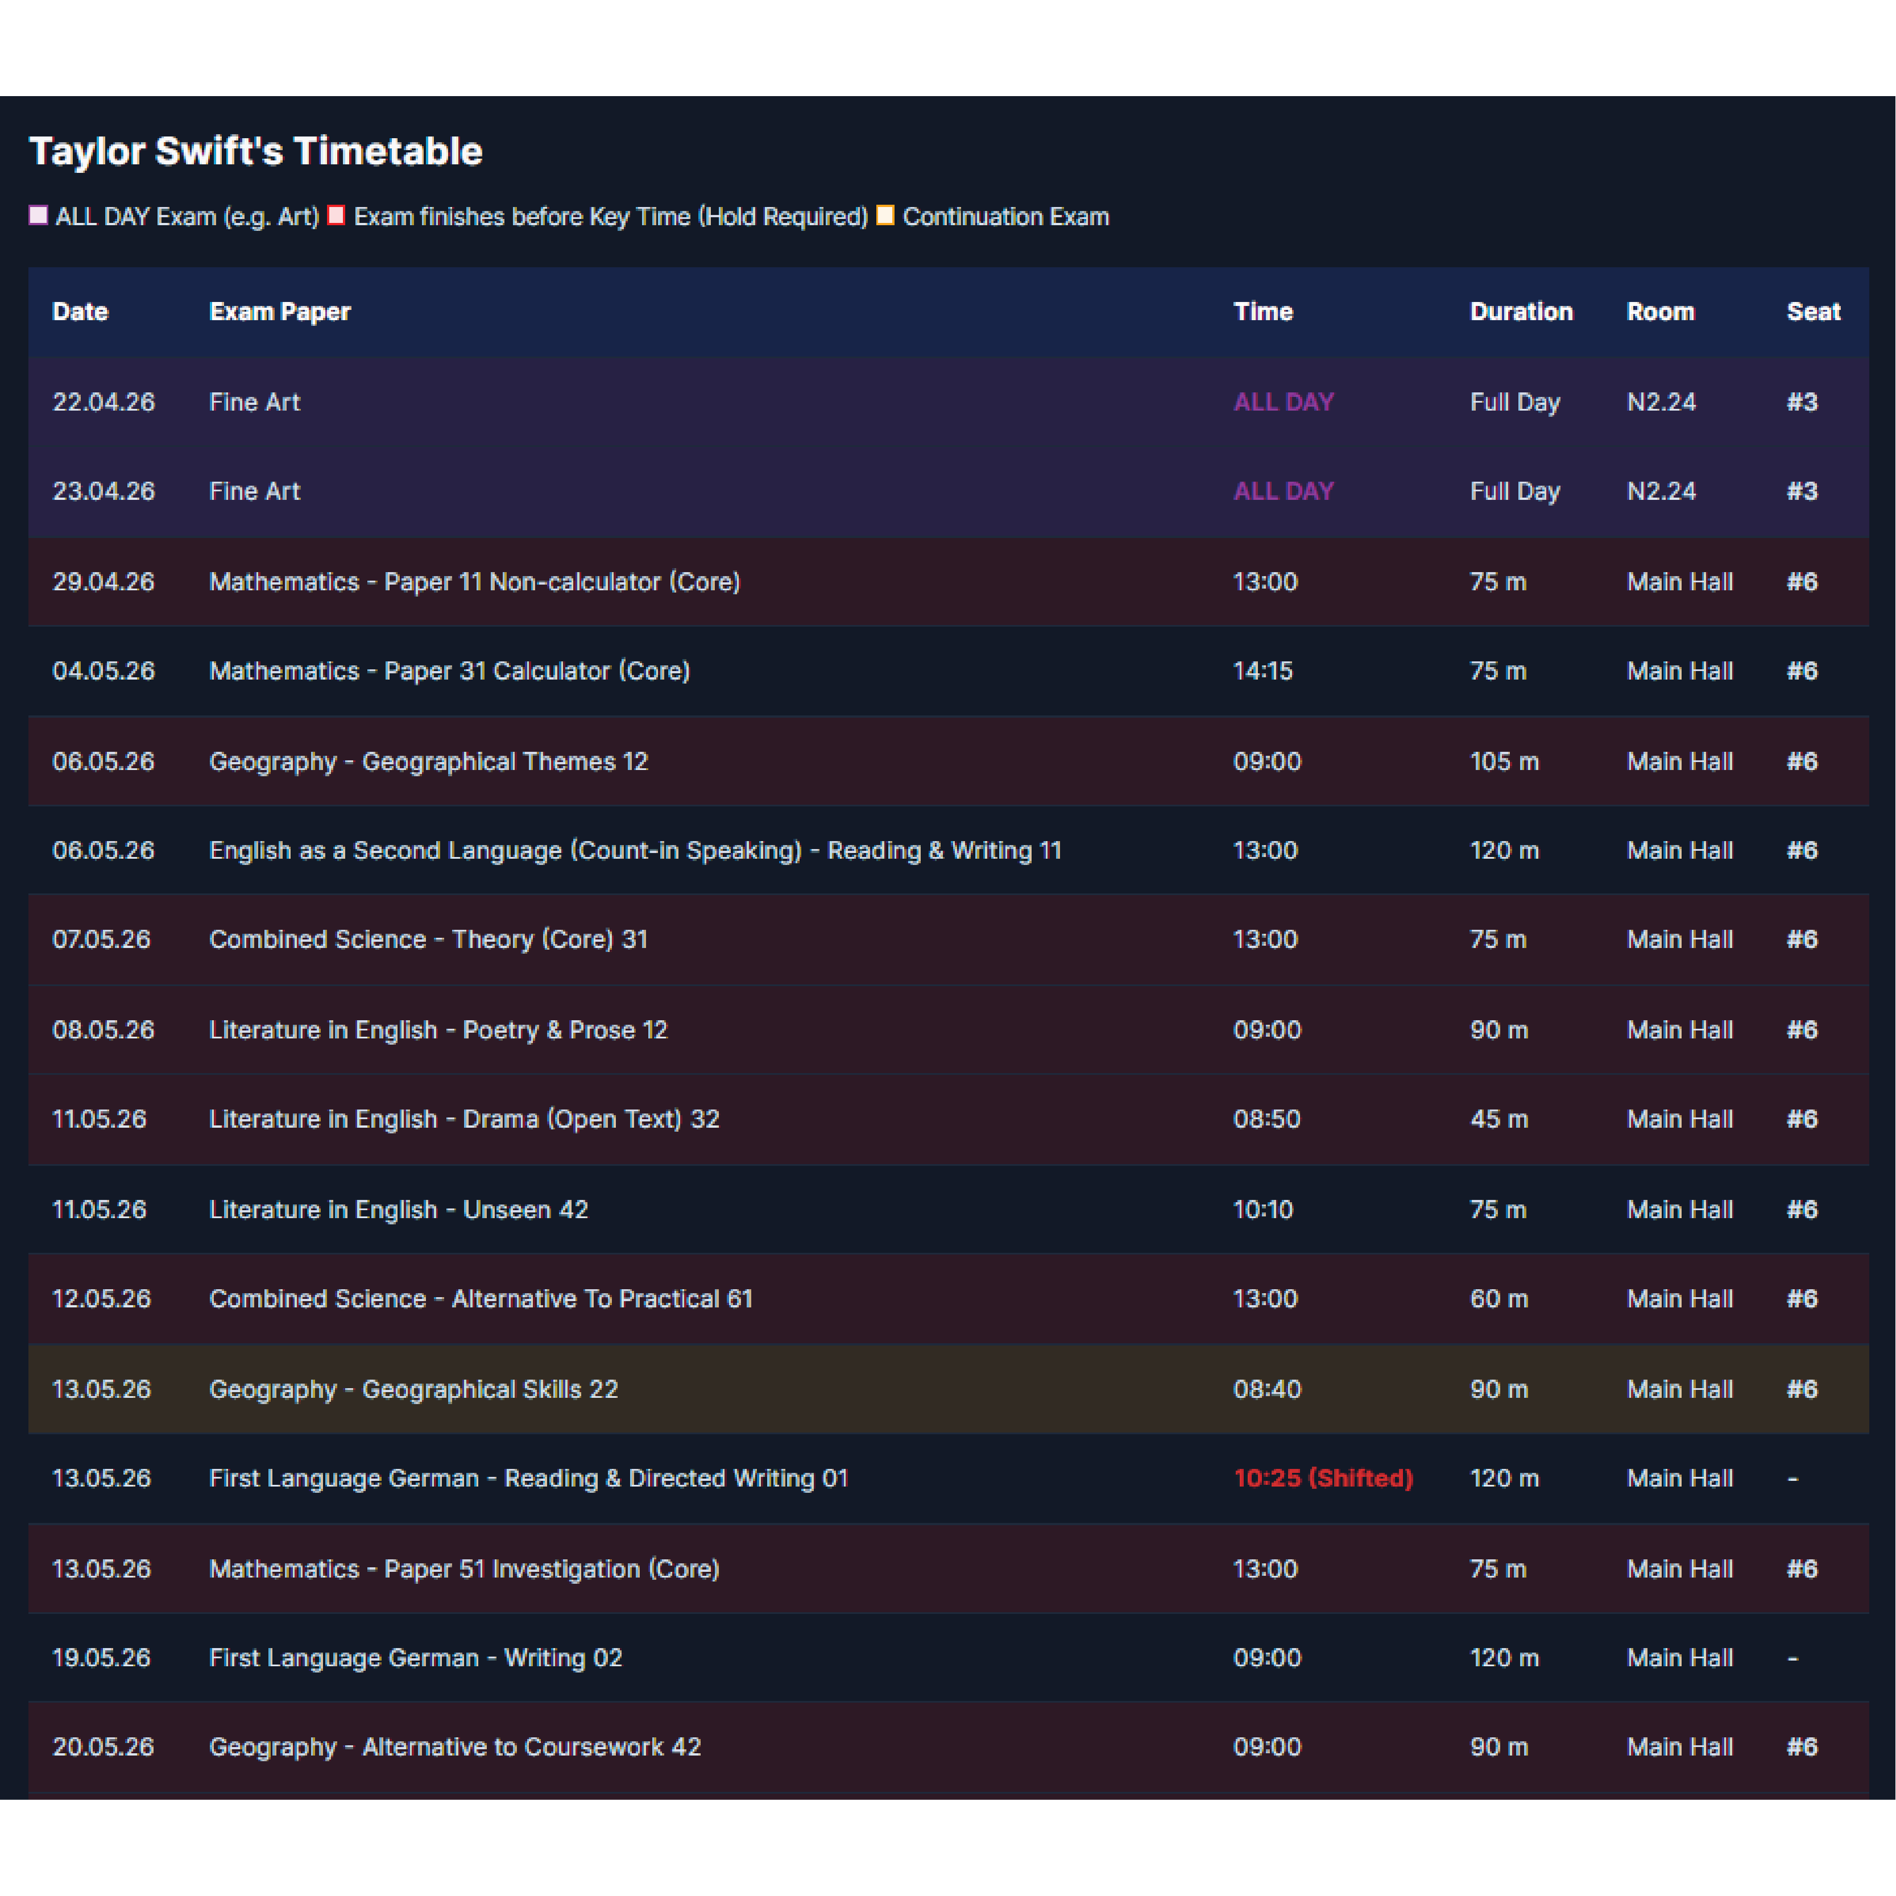The width and height of the screenshot is (1896, 1896).
Task: Click 120 m duration in the English row
Action: 1504,851
